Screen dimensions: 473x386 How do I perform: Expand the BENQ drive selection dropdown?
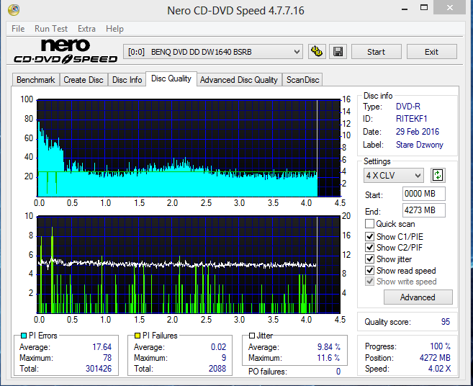[297, 52]
